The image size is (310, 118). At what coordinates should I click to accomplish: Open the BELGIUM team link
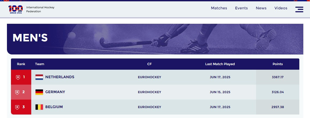pos(54,107)
